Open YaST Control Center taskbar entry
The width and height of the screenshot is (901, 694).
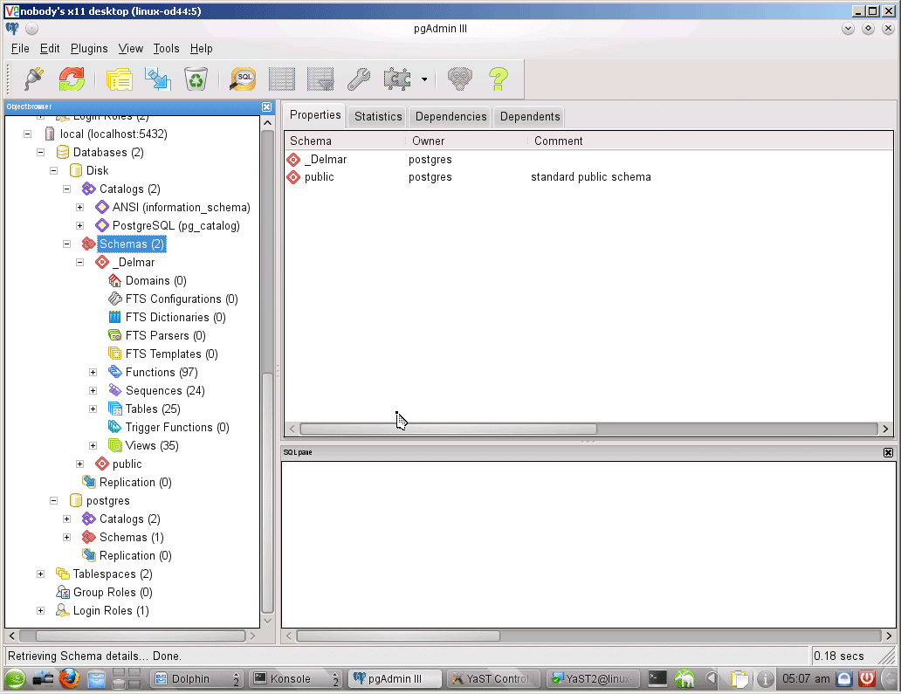493,679
